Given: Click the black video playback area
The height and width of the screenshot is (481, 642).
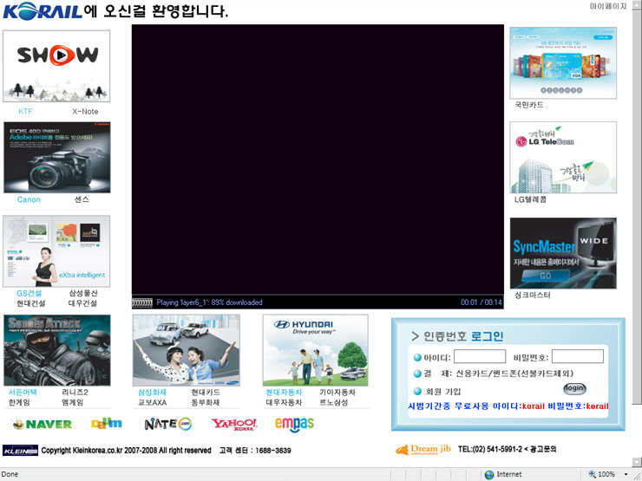Looking at the screenshot, I should pyautogui.click(x=318, y=159).
